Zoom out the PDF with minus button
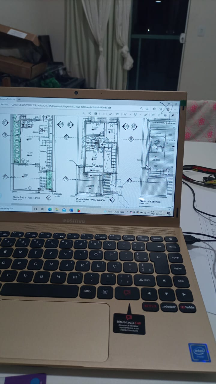The image size is (216, 384). tap(78, 113)
